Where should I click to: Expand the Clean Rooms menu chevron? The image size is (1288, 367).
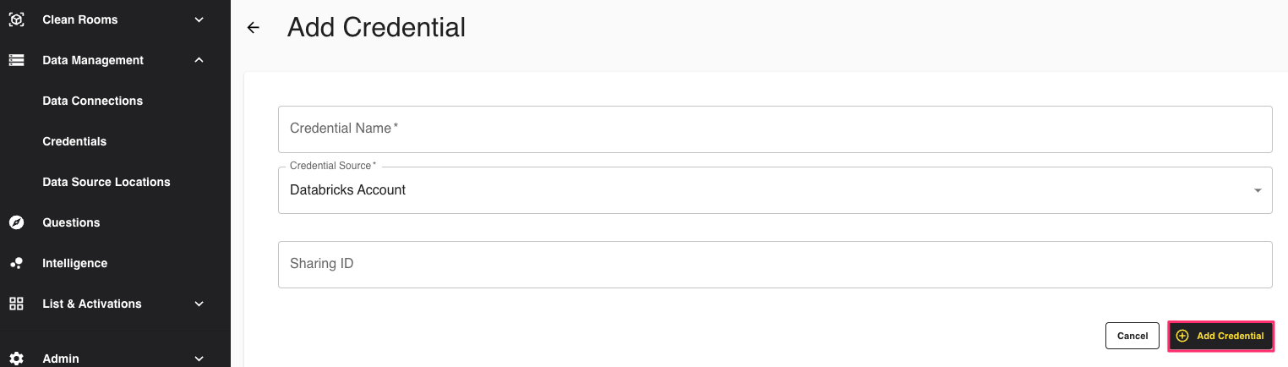pos(199,19)
